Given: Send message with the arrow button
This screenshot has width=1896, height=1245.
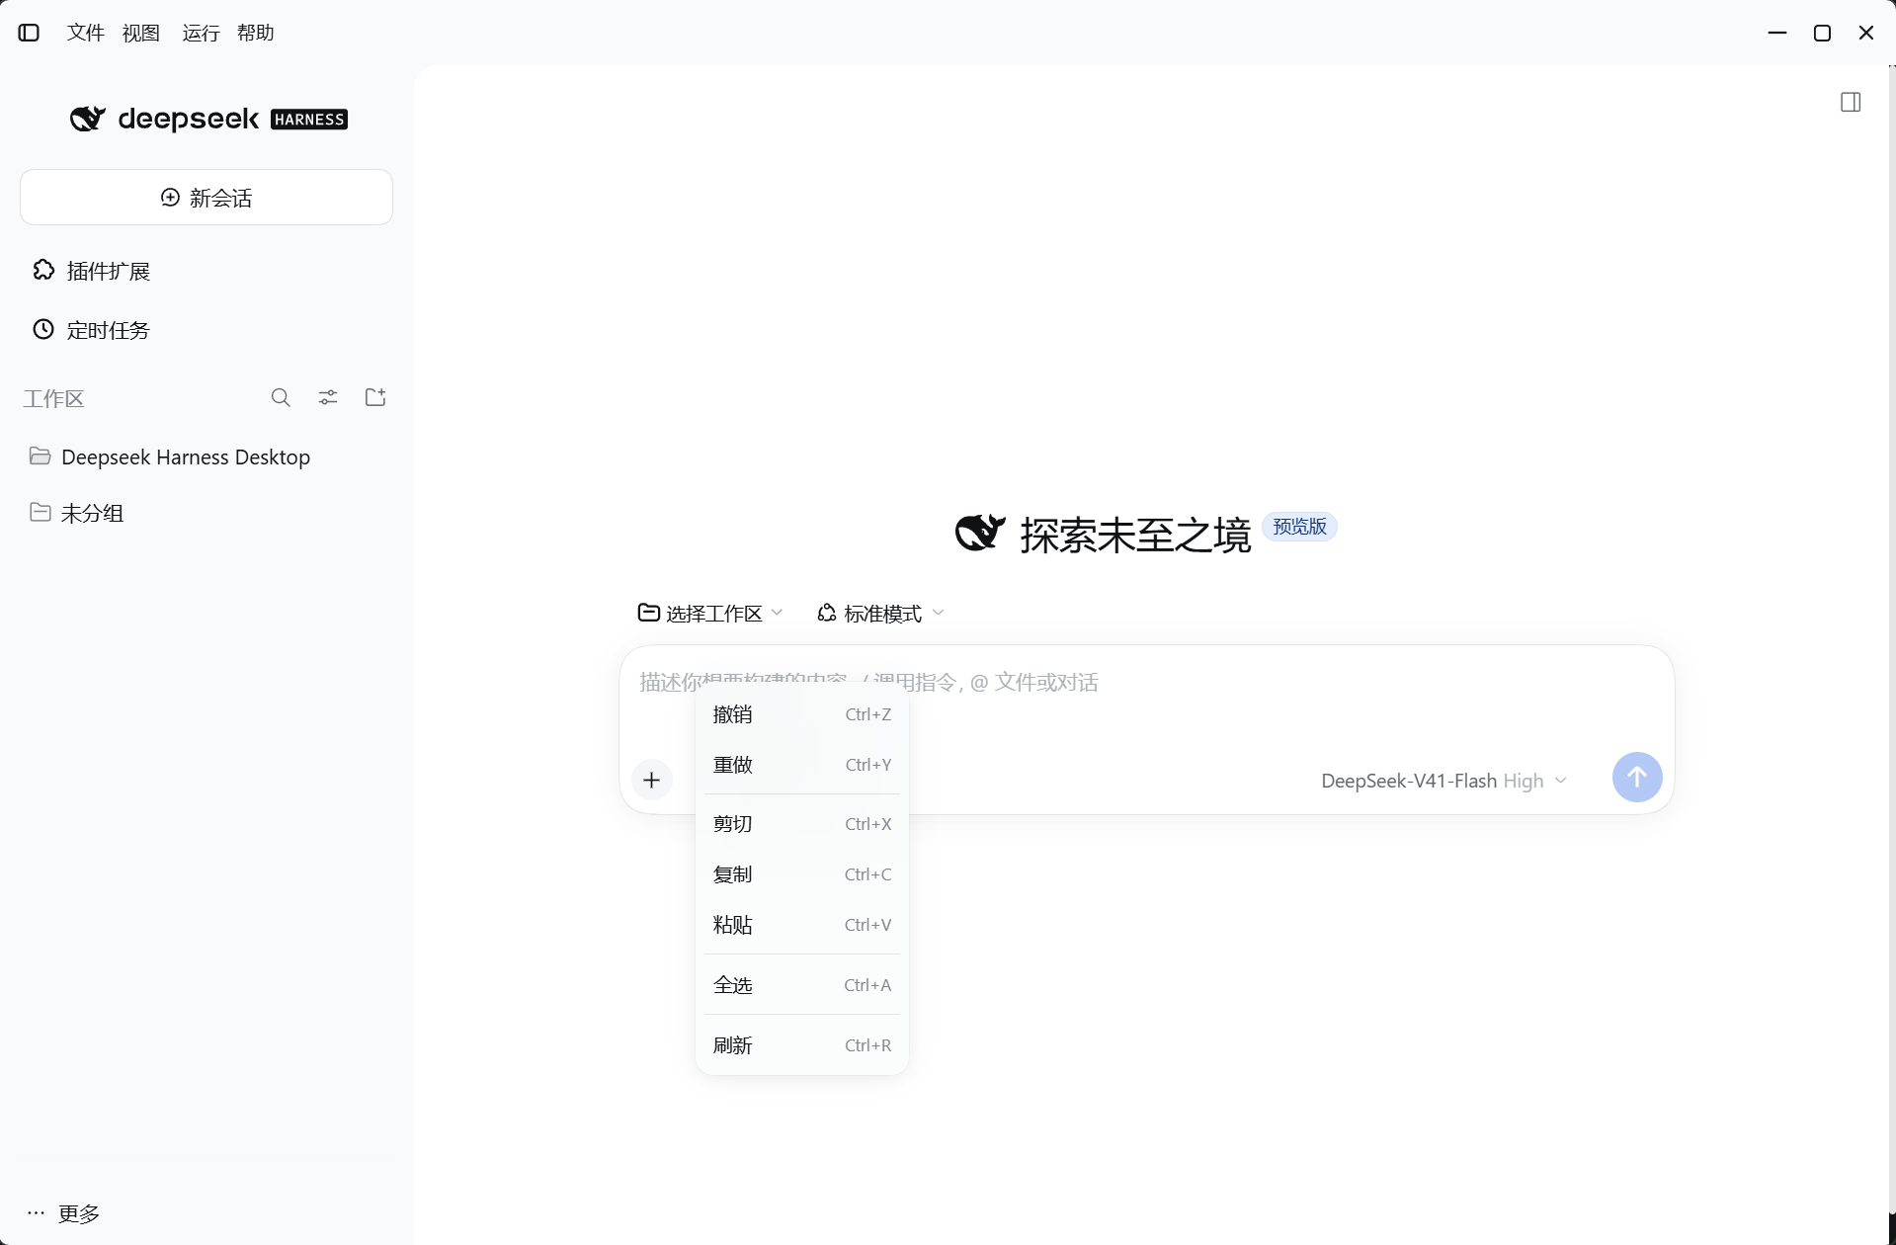Looking at the screenshot, I should tap(1637, 777).
